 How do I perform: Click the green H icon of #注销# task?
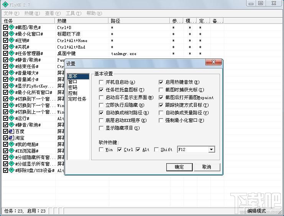pyautogui.click(x=11, y=40)
